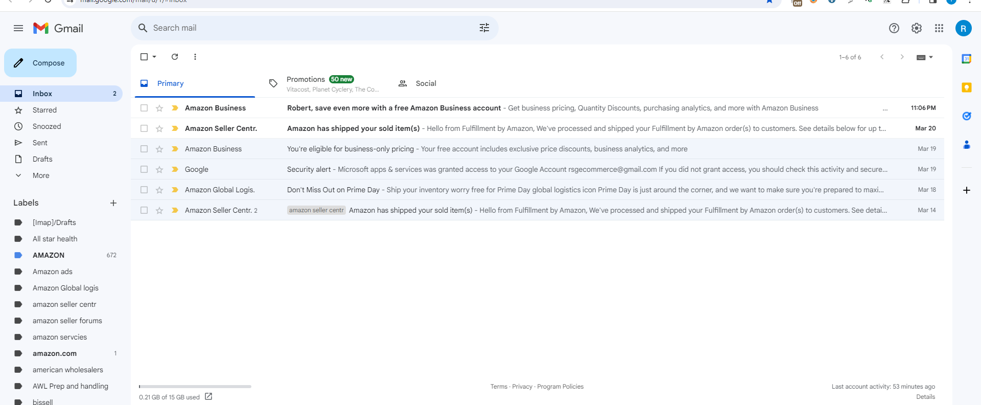
Task: Switch to the Social tab
Action: pyautogui.click(x=452, y=83)
